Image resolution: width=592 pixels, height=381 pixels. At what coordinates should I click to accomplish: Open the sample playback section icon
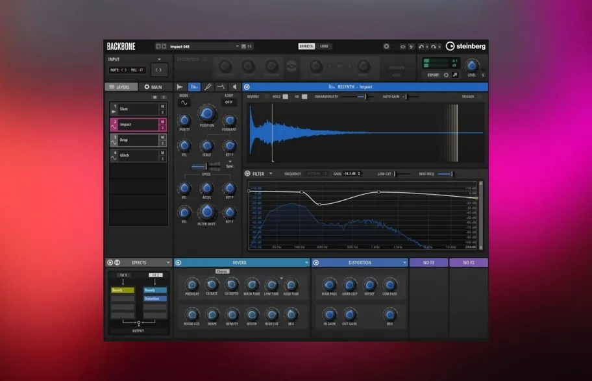(180, 87)
